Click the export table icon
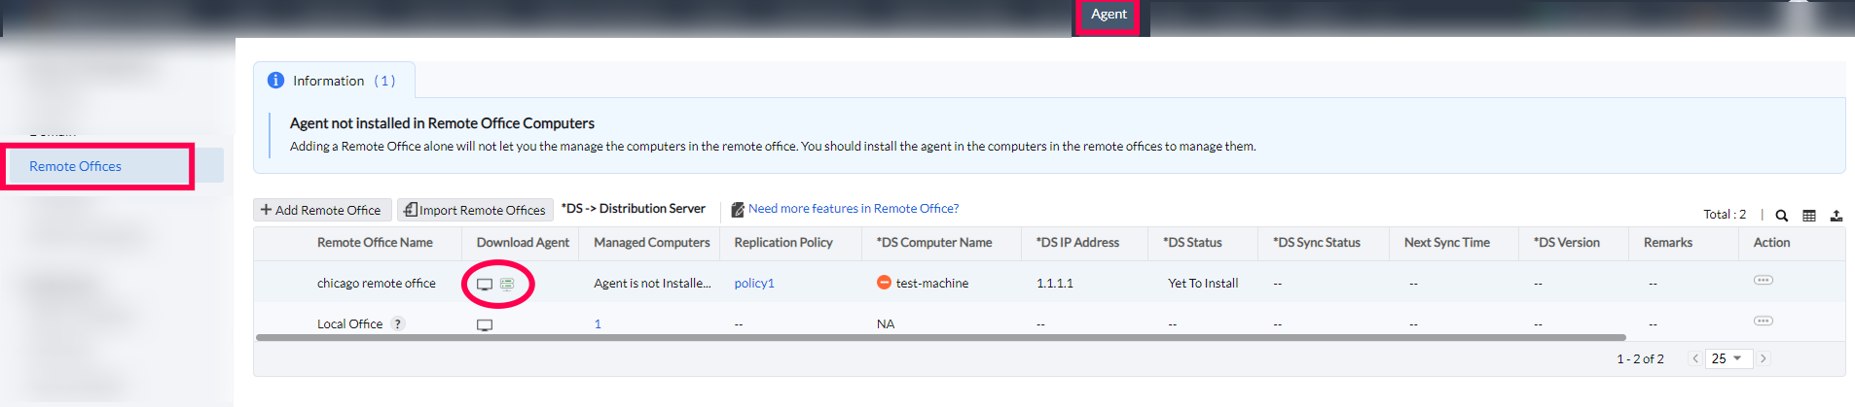 pyautogui.click(x=1836, y=216)
